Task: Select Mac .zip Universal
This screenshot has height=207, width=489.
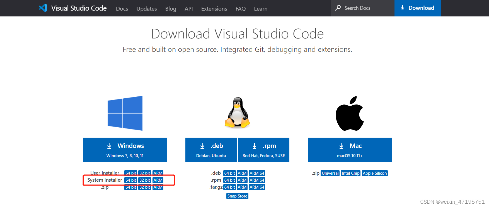Action: click(330, 173)
